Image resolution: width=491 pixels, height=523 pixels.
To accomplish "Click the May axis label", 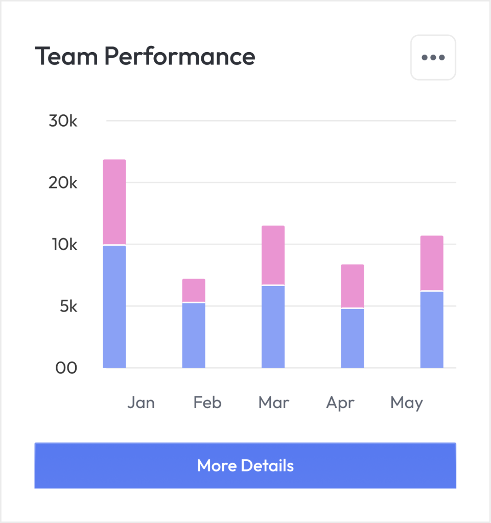I will coord(407,403).
